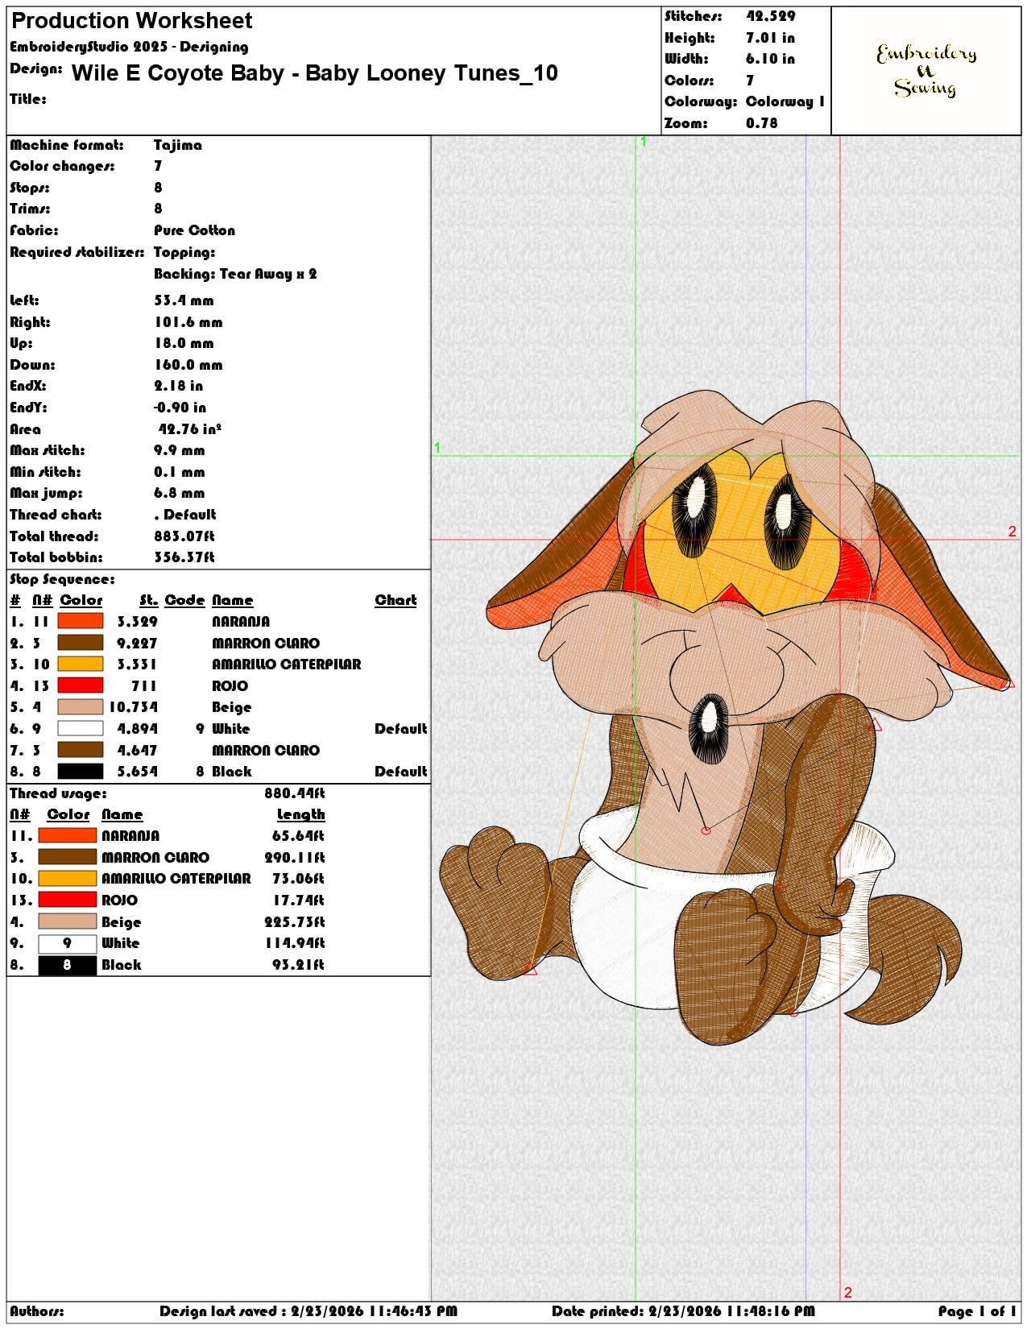Pick the AMARILLO CATERPILAR swatch in Stop Sequence
Image resolution: width=1027 pixels, height=1329 pixels.
tap(81, 664)
